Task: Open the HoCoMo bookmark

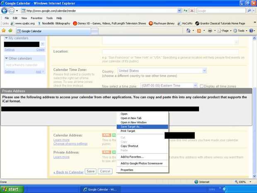Action: [x=185, y=24]
